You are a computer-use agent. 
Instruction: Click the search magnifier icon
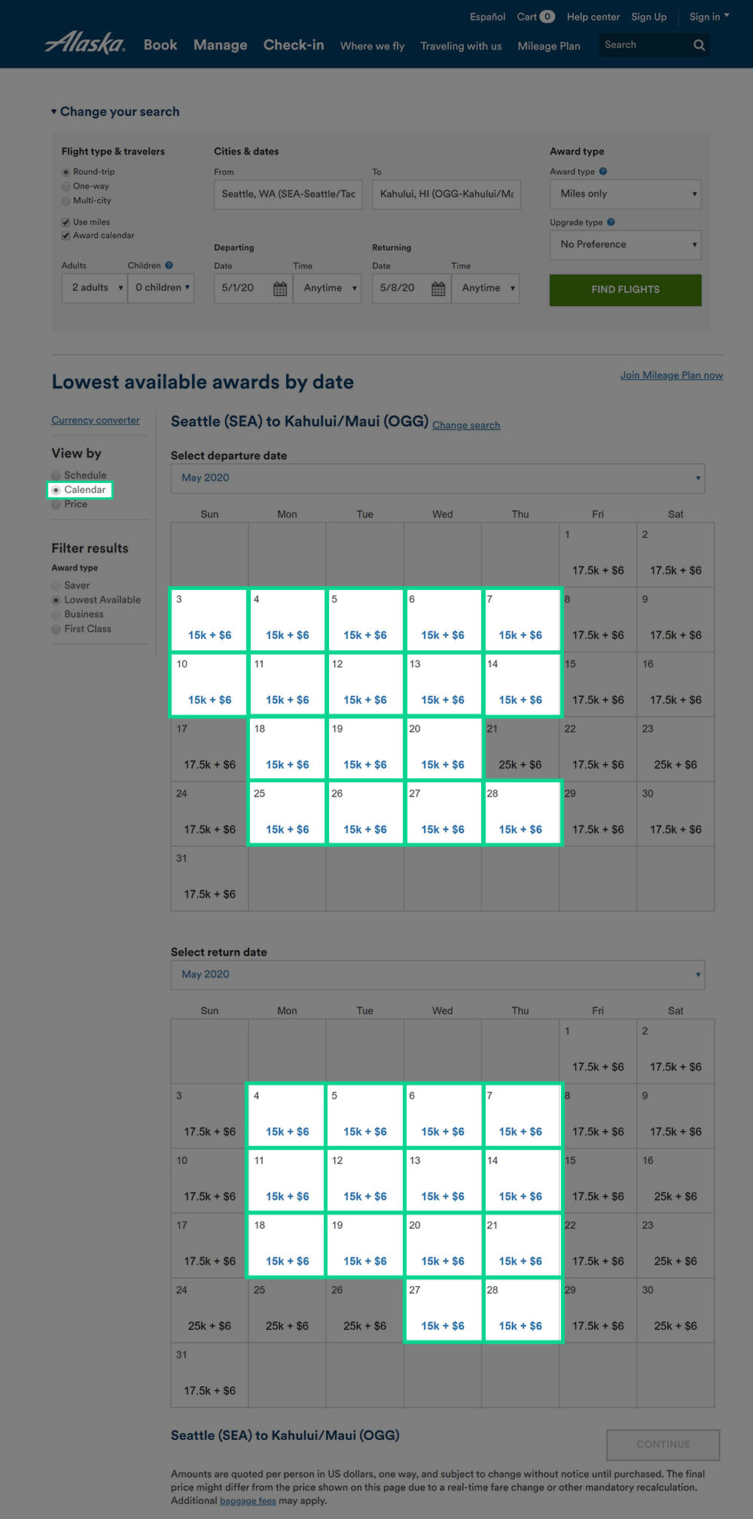(x=699, y=45)
